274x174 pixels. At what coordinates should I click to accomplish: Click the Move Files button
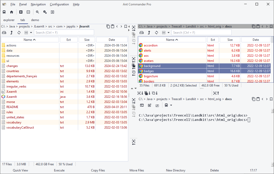pos(137,170)
